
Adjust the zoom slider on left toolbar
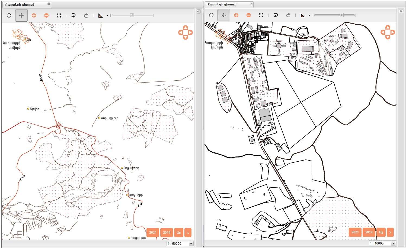coord(132,15)
